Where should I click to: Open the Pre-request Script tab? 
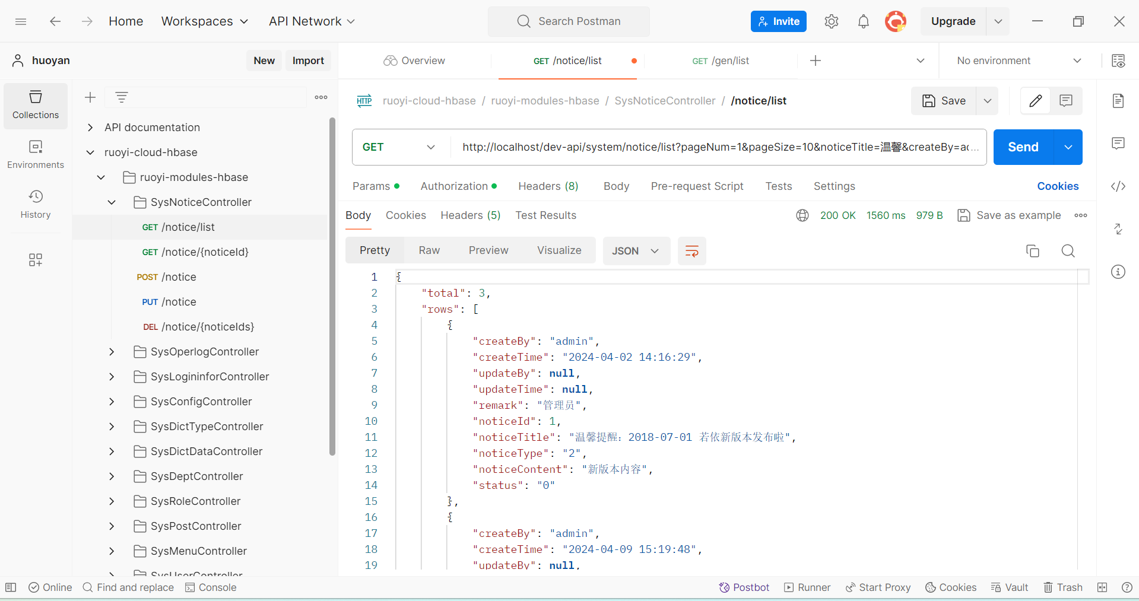tap(697, 186)
